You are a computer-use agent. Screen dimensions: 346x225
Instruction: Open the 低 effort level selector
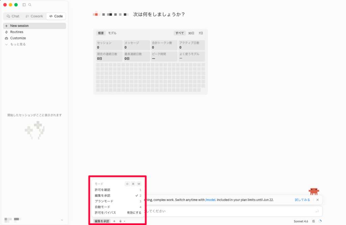(x=313, y=221)
